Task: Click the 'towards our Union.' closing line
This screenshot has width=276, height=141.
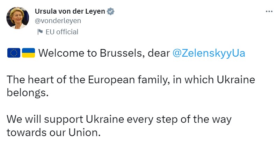Action: (x=53, y=133)
